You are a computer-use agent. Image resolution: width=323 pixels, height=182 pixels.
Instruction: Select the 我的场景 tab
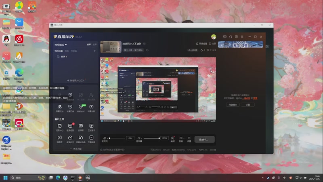click(59, 51)
